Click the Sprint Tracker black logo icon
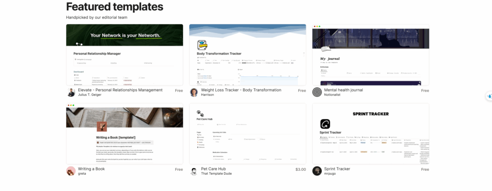The height and width of the screenshot is (191, 492). [x=325, y=124]
